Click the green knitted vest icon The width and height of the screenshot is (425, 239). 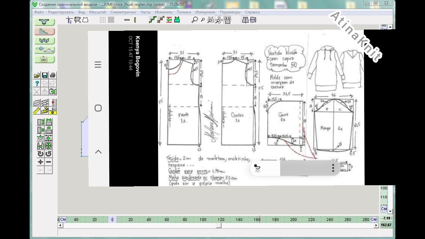coord(177,20)
